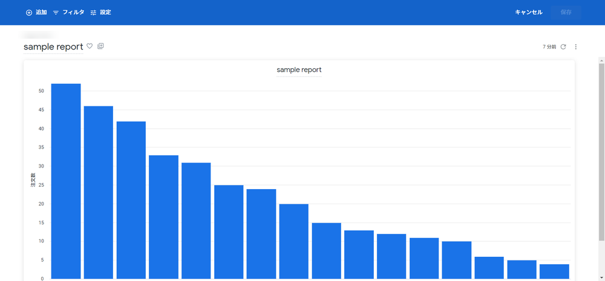Click the キャンセル button
Image resolution: width=605 pixels, height=281 pixels.
529,12
